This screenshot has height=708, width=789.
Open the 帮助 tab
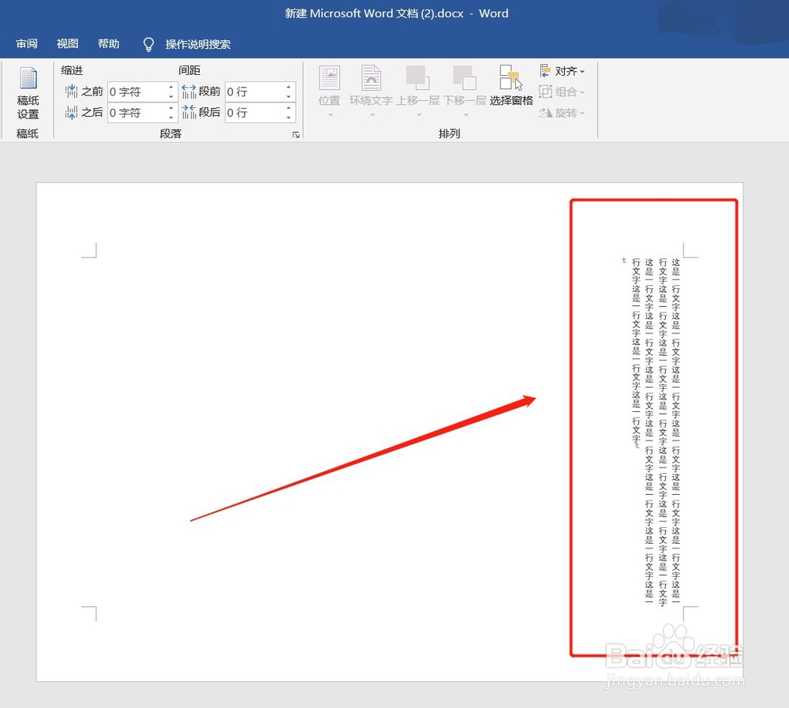pos(109,44)
